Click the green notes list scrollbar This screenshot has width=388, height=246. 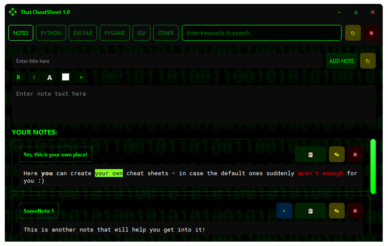click(373, 166)
